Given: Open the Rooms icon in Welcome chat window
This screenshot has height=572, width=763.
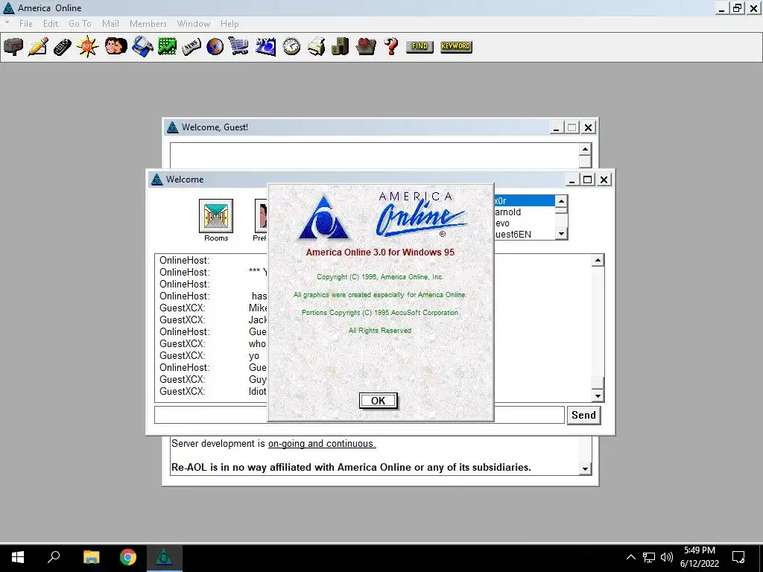Looking at the screenshot, I should pos(216,220).
